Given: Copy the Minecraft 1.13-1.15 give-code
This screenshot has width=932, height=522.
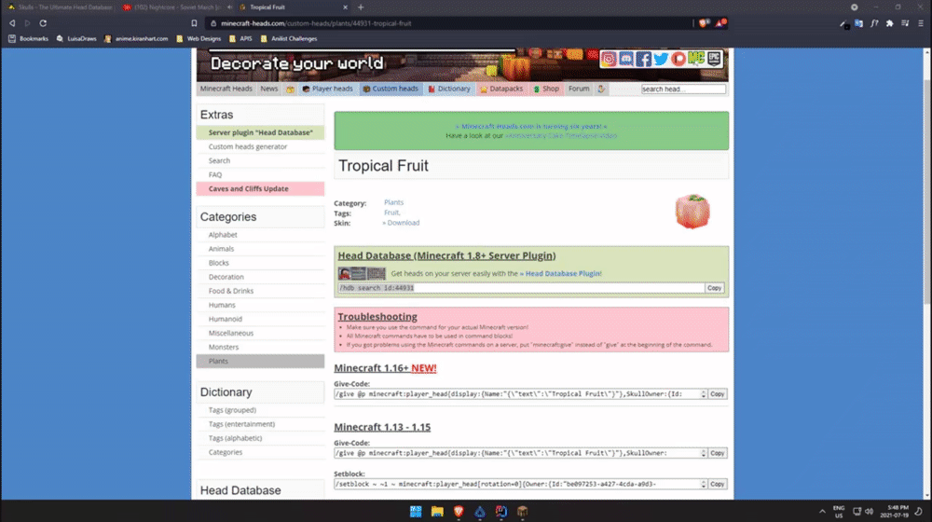Looking at the screenshot, I should coord(718,453).
